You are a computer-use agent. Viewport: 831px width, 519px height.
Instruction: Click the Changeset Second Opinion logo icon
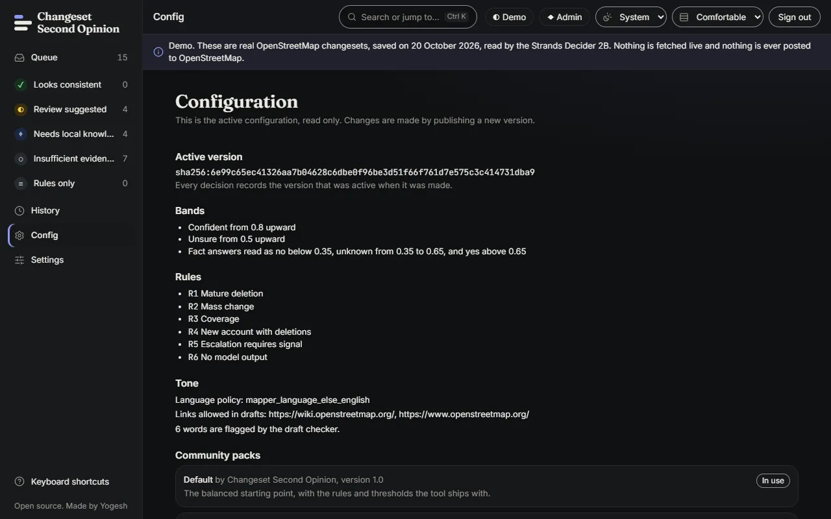23,23
